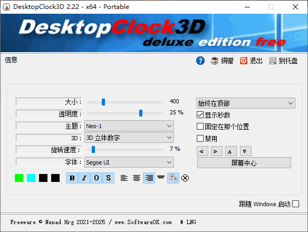Click the 捐赠 coffee cup donate button
This screenshot has width=308, height=232.
click(222, 61)
